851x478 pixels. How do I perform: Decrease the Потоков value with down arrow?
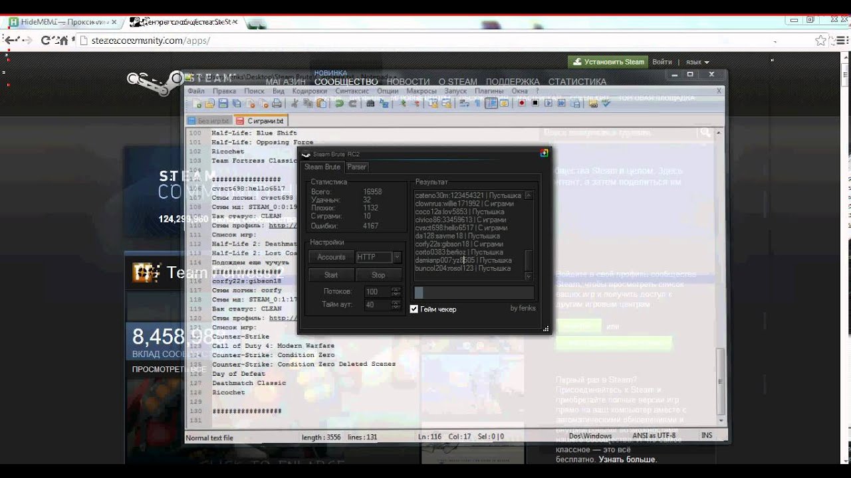396,294
